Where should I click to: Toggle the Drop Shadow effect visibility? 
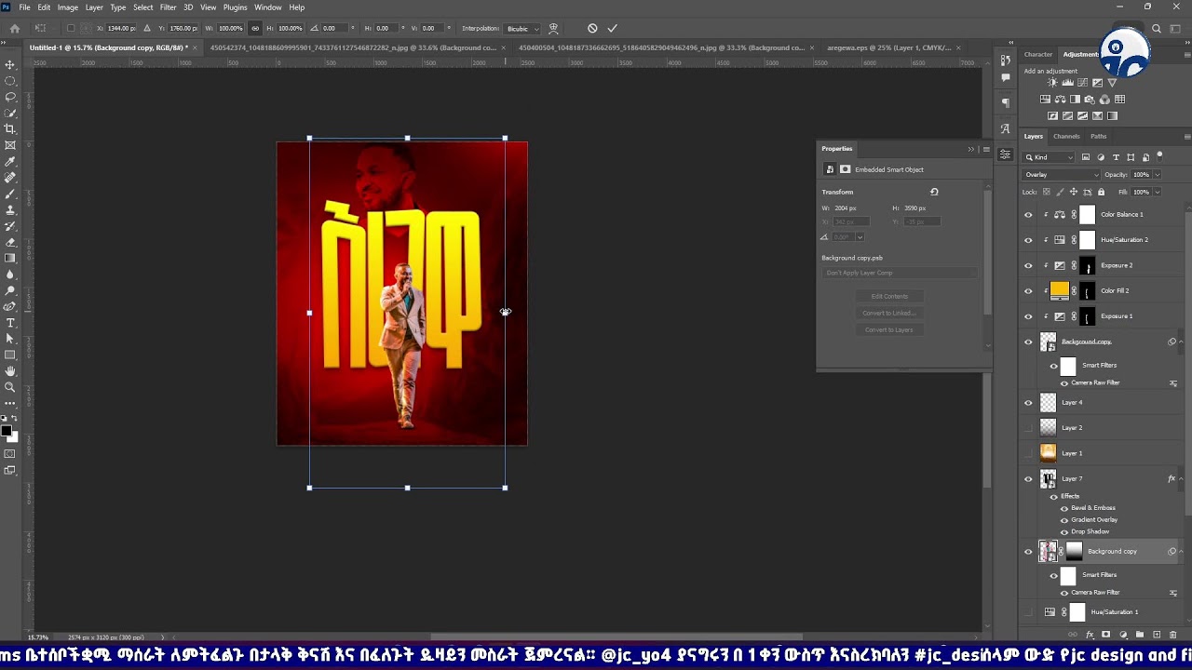[1064, 531]
